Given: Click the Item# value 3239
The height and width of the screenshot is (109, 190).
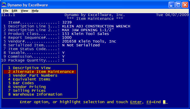Looking at the screenshot, I should (x=67, y=22).
